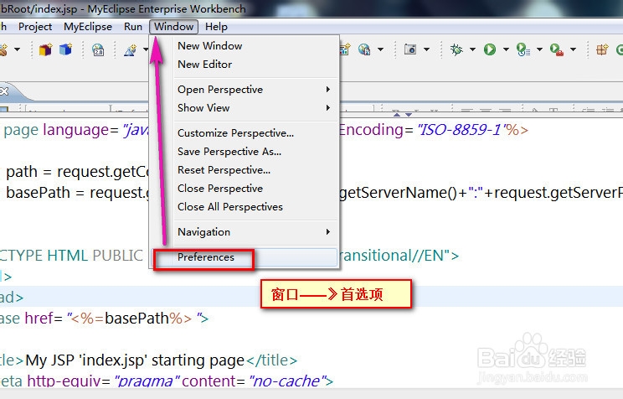Open dropdown arrow next to green Run icon

(x=506, y=49)
